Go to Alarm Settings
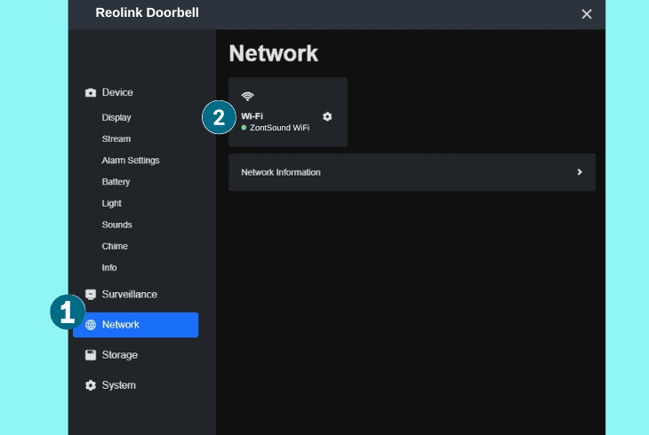 pos(131,161)
